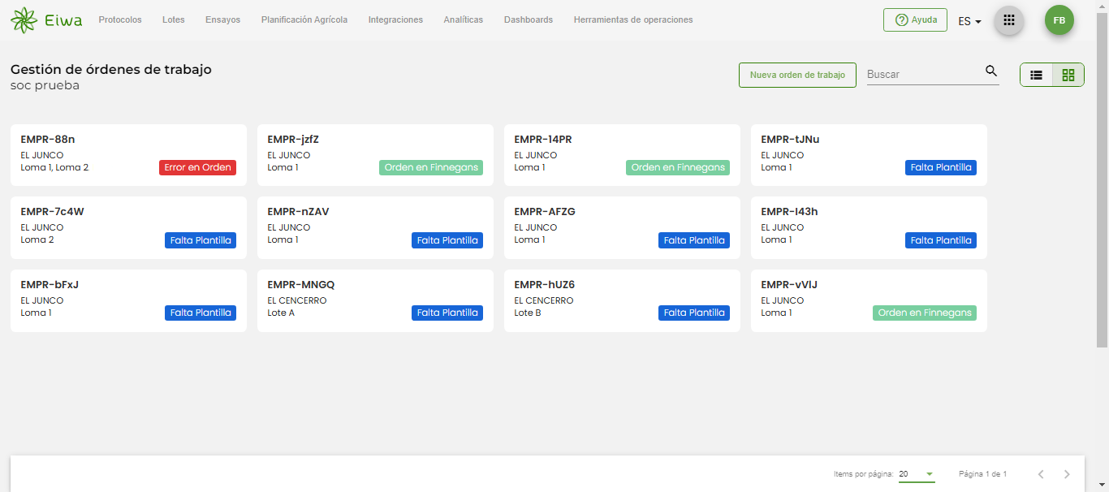Switch to list view

click(x=1036, y=75)
